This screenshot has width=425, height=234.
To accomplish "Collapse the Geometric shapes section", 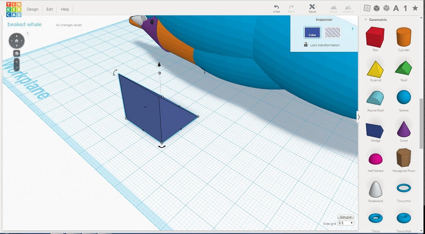I will tap(366, 20).
